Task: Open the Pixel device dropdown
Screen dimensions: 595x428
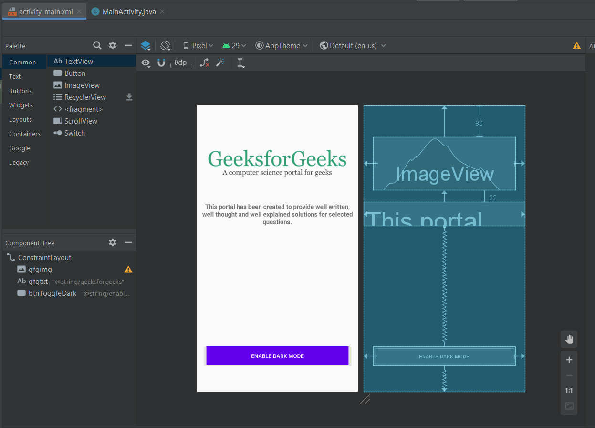Action: coord(198,46)
